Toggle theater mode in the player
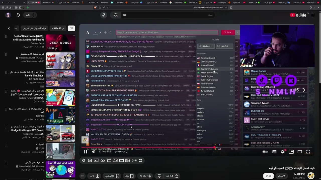This screenshot has height=180, width=321. pyautogui.click(x=300, y=152)
